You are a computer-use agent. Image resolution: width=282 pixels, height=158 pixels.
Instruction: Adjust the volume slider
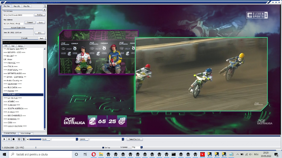click(35, 139)
